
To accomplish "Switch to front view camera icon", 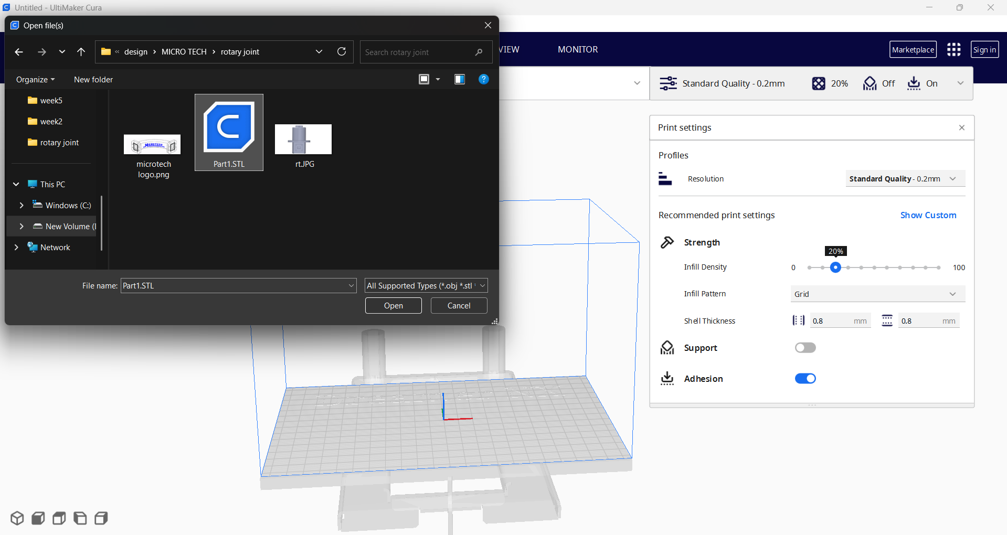I will click(38, 518).
